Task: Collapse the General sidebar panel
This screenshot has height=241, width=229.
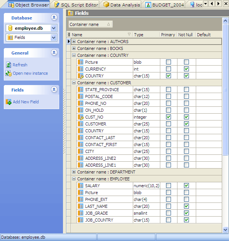Action: point(54,53)
